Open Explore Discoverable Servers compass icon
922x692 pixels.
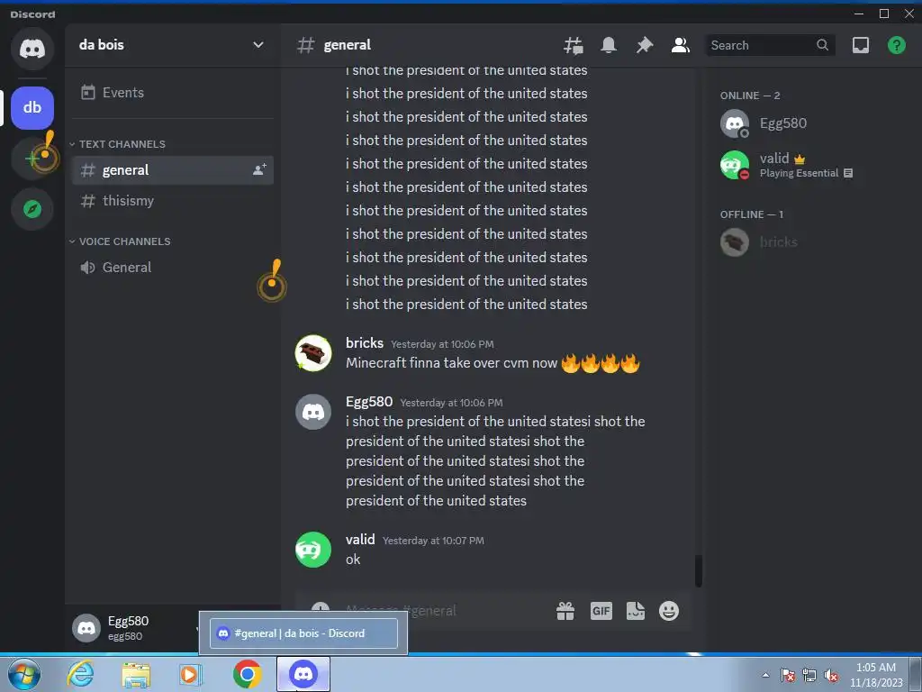click(x=32, y=209)
